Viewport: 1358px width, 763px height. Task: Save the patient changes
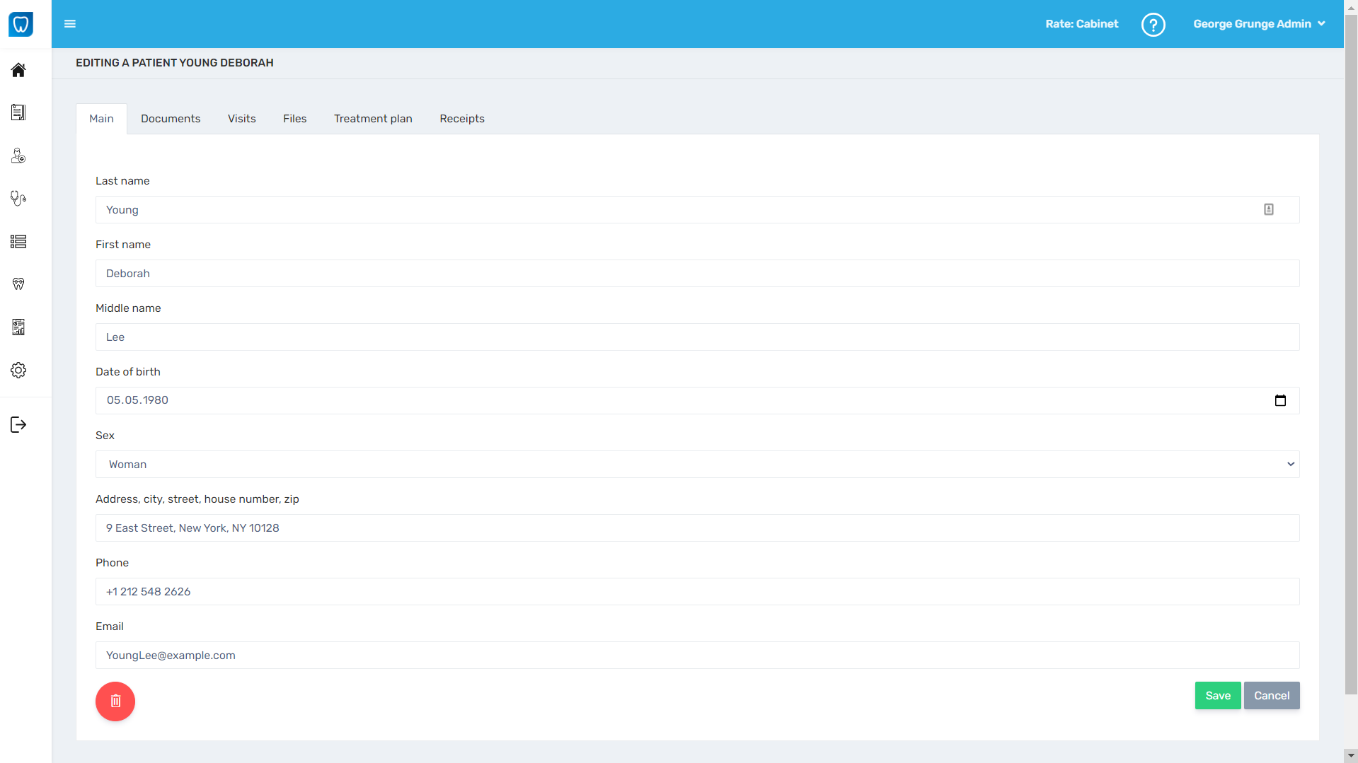tap(1217, 695)
